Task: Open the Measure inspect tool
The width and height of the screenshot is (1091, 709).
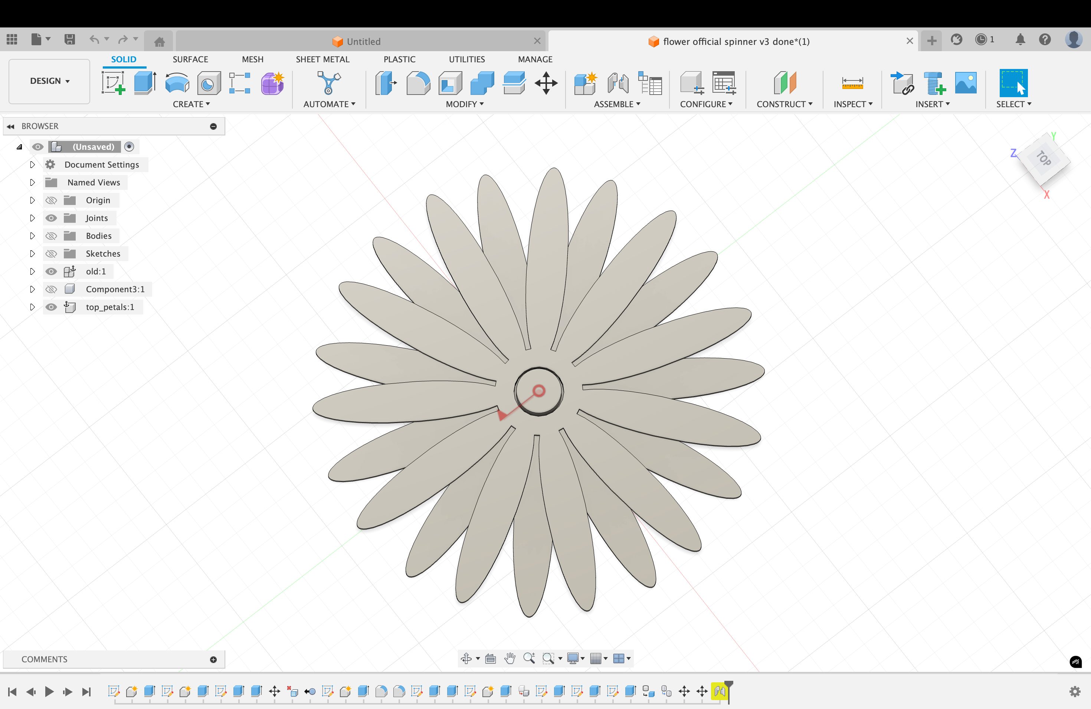Action: (x=852, y=83)
